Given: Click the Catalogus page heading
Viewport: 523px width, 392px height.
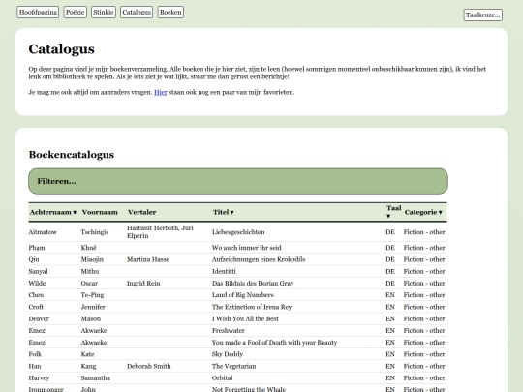Looking at the screenshot, I should [x=61, y=49].
